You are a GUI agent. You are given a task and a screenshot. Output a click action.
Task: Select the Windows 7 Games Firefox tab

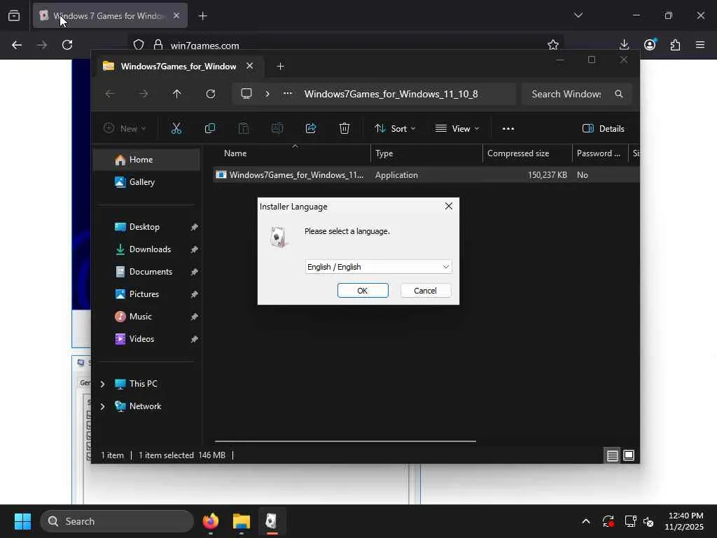110,15
